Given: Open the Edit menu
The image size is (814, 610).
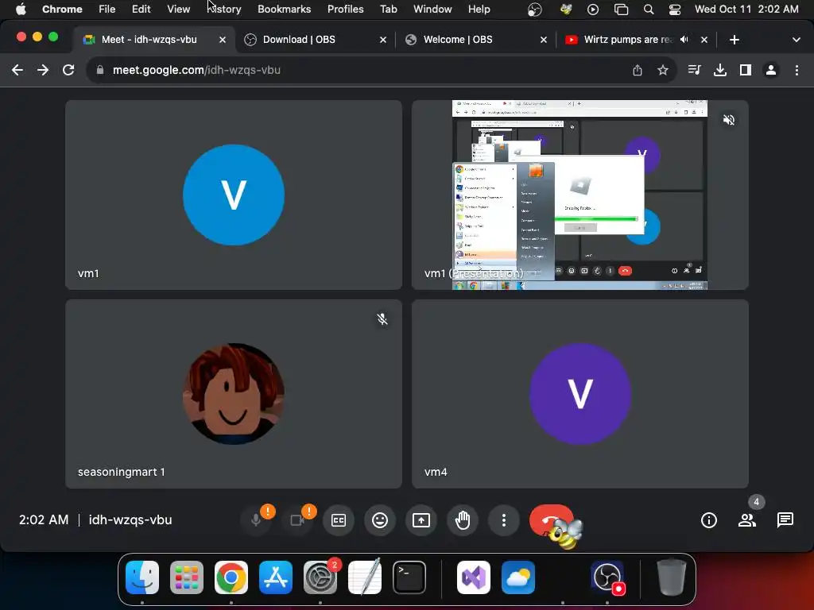Looking at the screenshot, I should pos(141,9).
